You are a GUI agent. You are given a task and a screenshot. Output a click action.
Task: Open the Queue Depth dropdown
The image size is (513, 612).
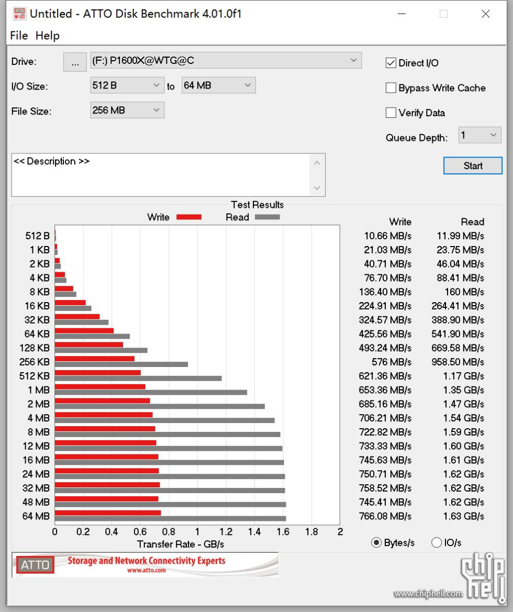[x=480, y=136]
